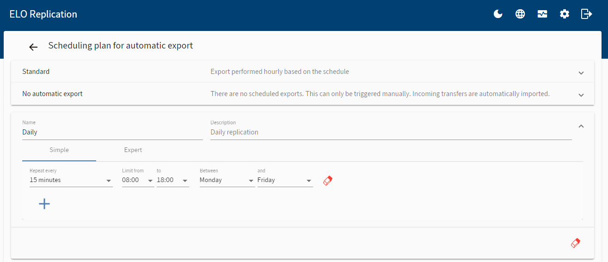The width and height of the screenshot is (608, 262).
Task: Expand the No automatic export chevron
Action: [x=581, y=95]
